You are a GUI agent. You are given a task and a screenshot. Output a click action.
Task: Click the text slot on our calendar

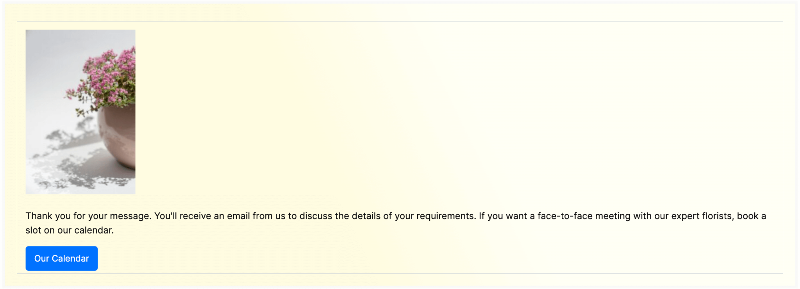pyautogui.click(x=70, y=230)
